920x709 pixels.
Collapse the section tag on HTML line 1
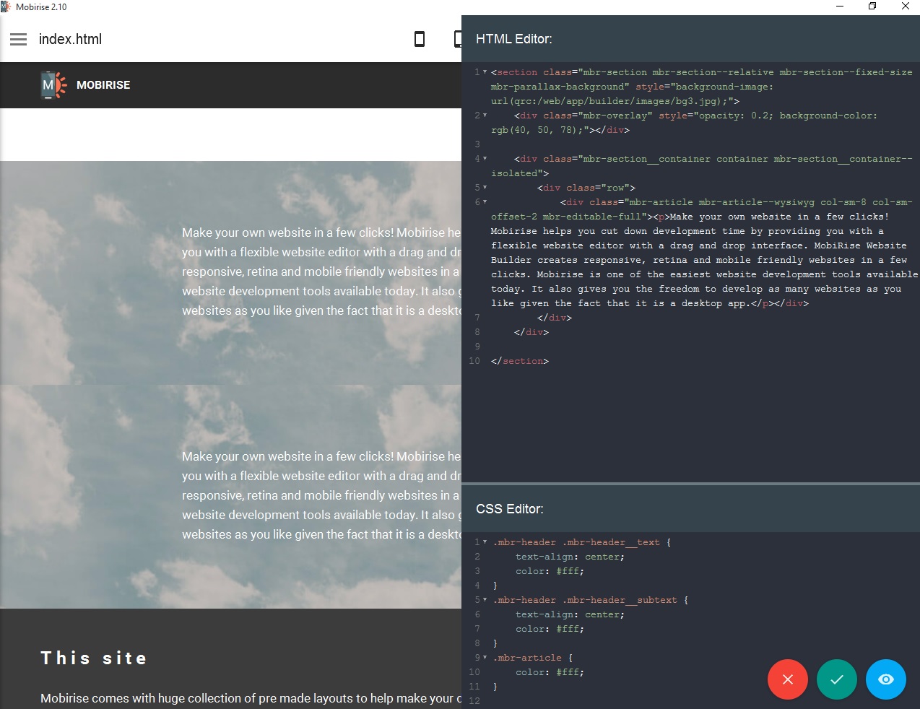coord(485,72)
